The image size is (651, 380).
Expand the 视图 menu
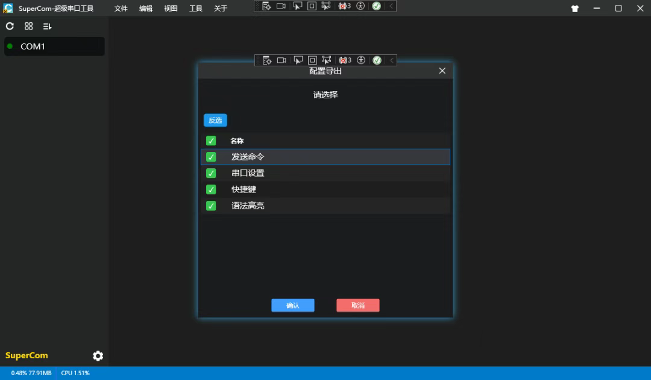[171, 8]
